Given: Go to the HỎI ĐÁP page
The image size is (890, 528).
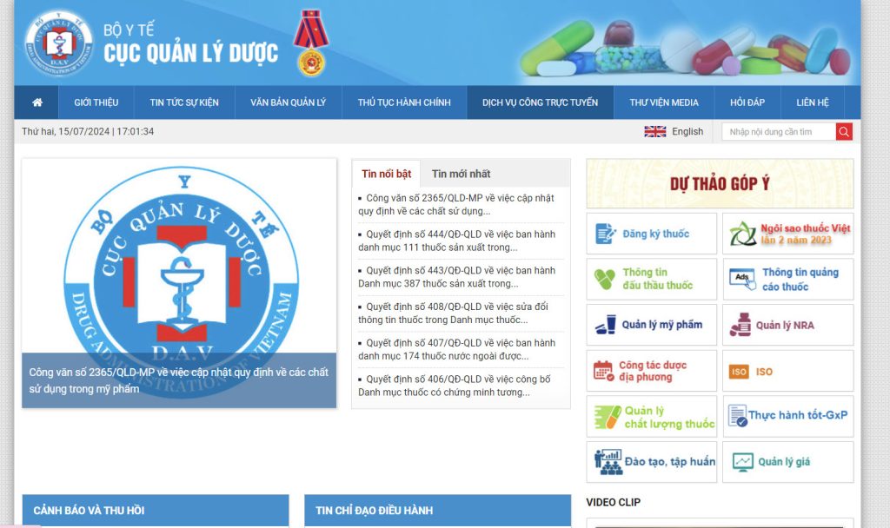Looking at the screenshot, I should tap(747, 102).
